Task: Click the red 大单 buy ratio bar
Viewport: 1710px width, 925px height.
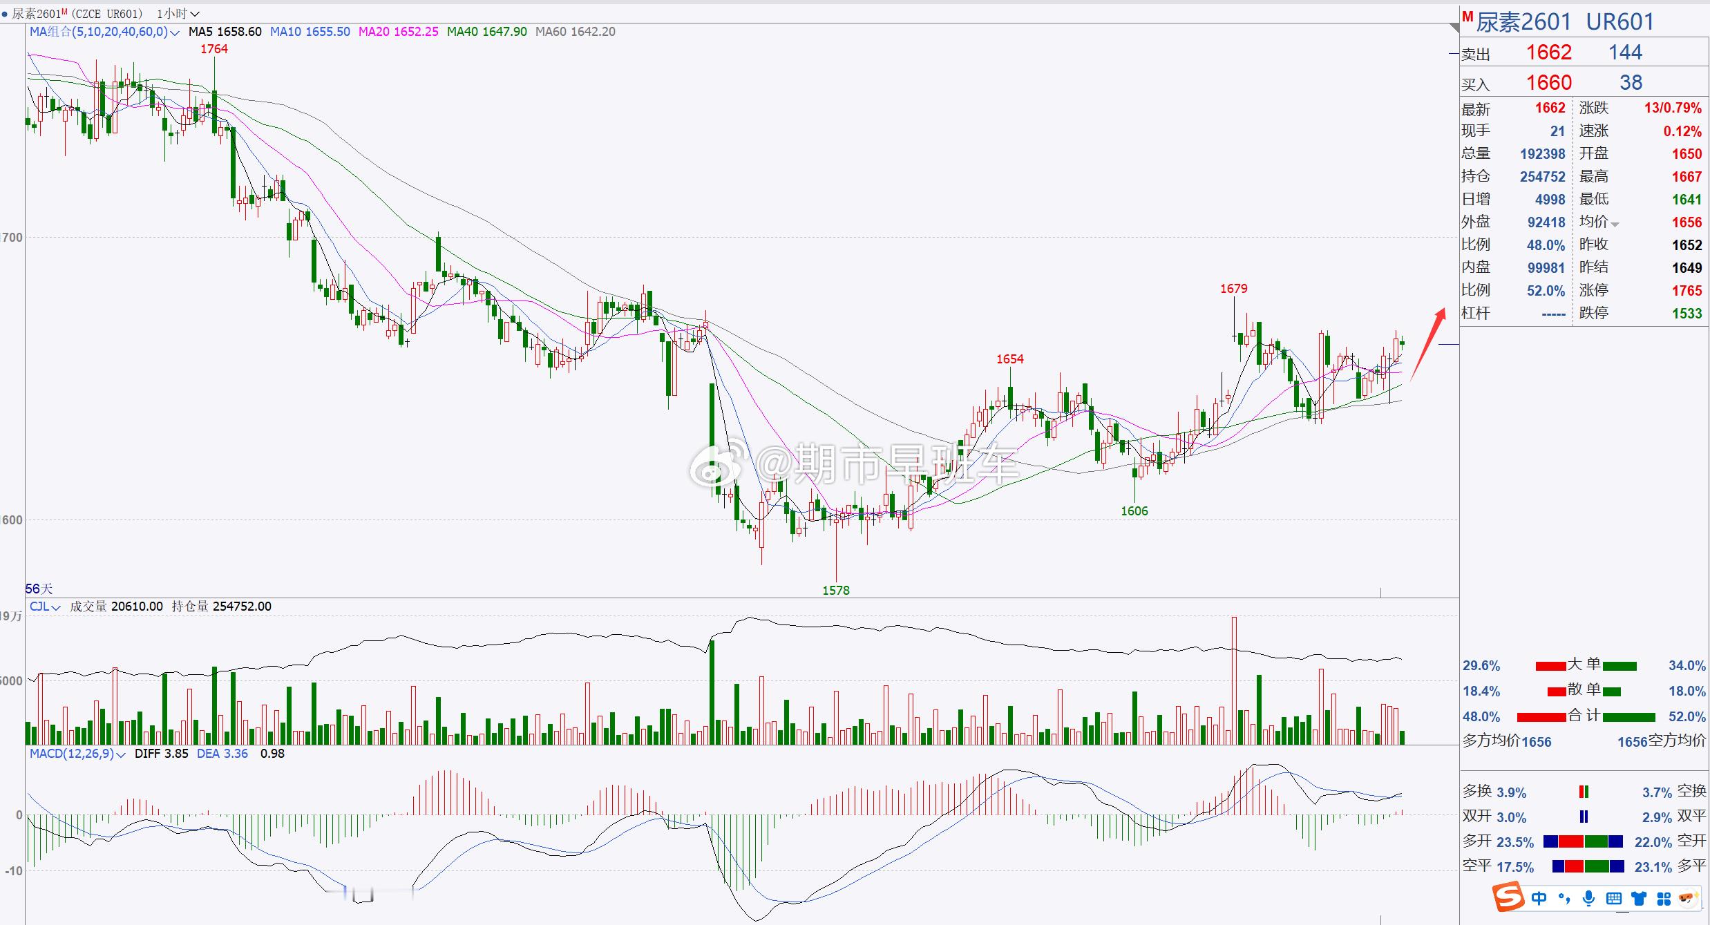Action: pyautogui.click(x=1550, y=666)
